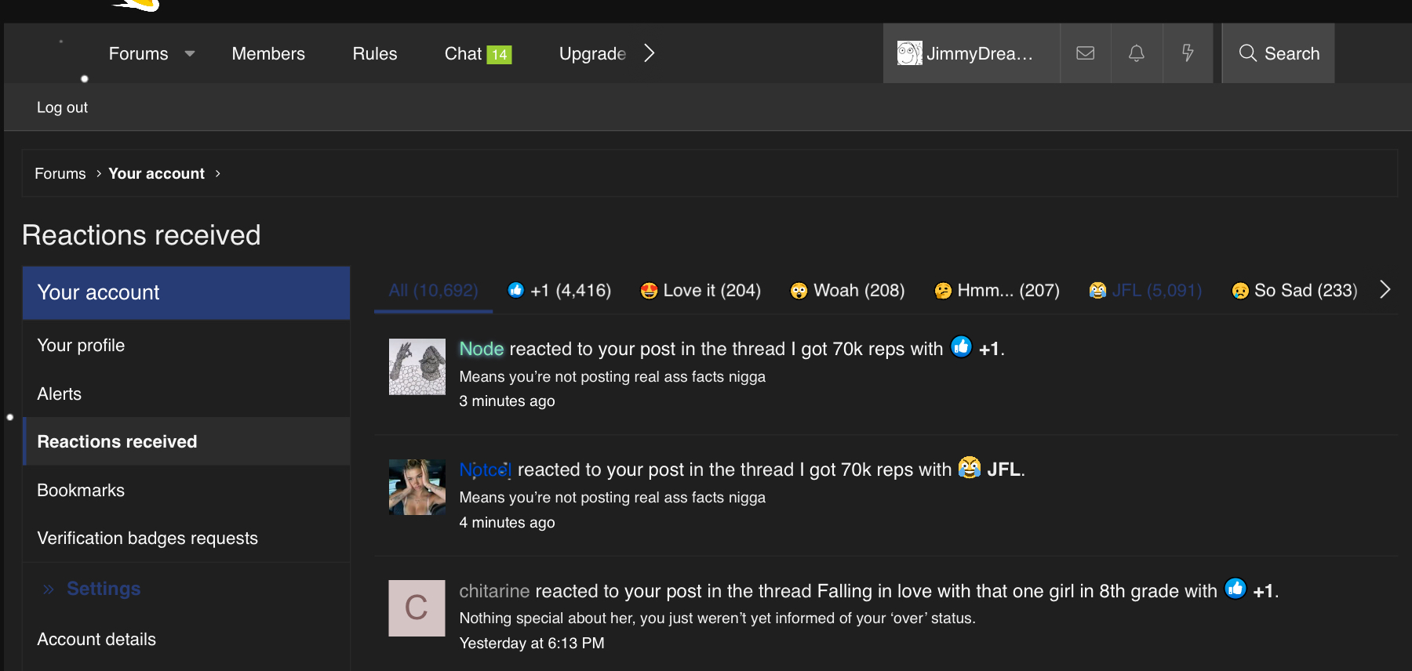Show the So Sad (233) reactions

(x=1294, y=291)
